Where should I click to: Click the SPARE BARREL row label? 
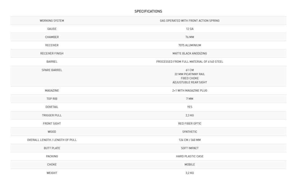[x=52, y=70]
